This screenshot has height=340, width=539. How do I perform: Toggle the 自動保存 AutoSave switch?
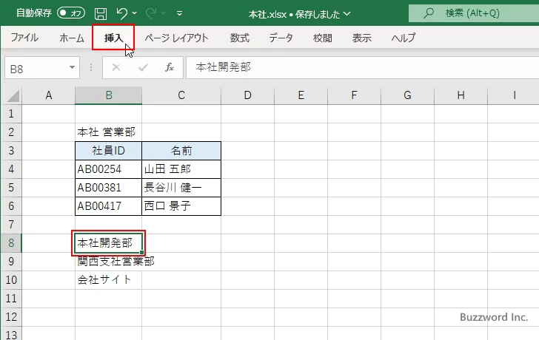[x=71, y=13]
